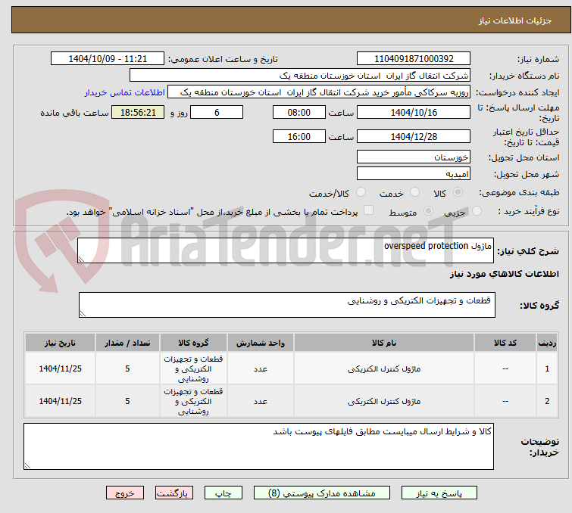Click the گروه کالا table column header
Viewport: 572px width, 513px height.
[x=193, y=343]
